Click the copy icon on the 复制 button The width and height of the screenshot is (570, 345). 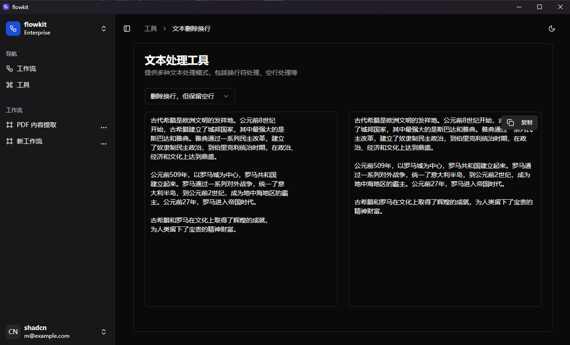pos(510,122)
